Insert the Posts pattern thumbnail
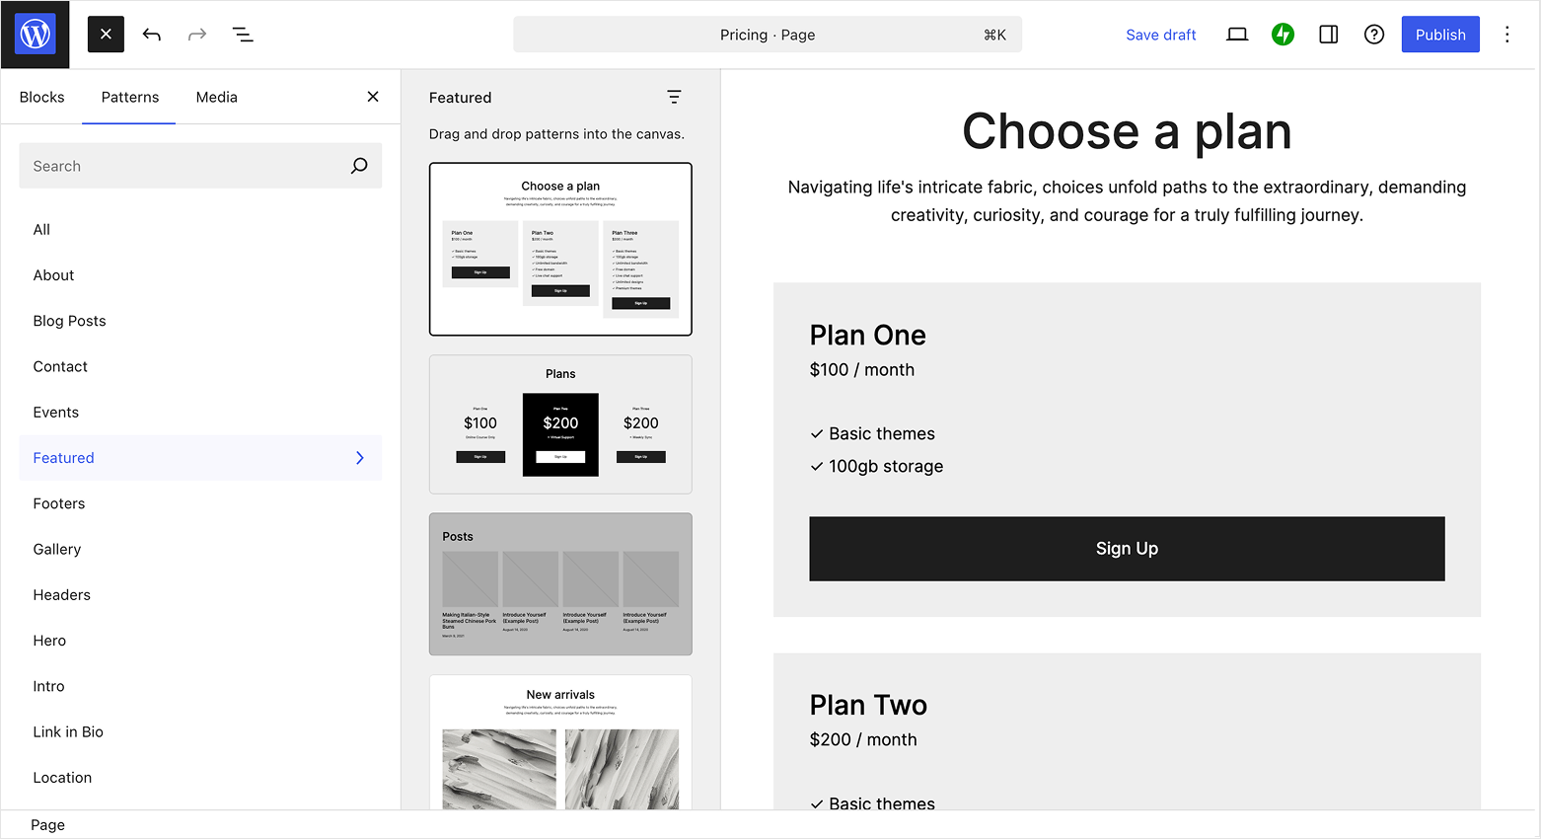1541x839 pixels. point(560,584)
